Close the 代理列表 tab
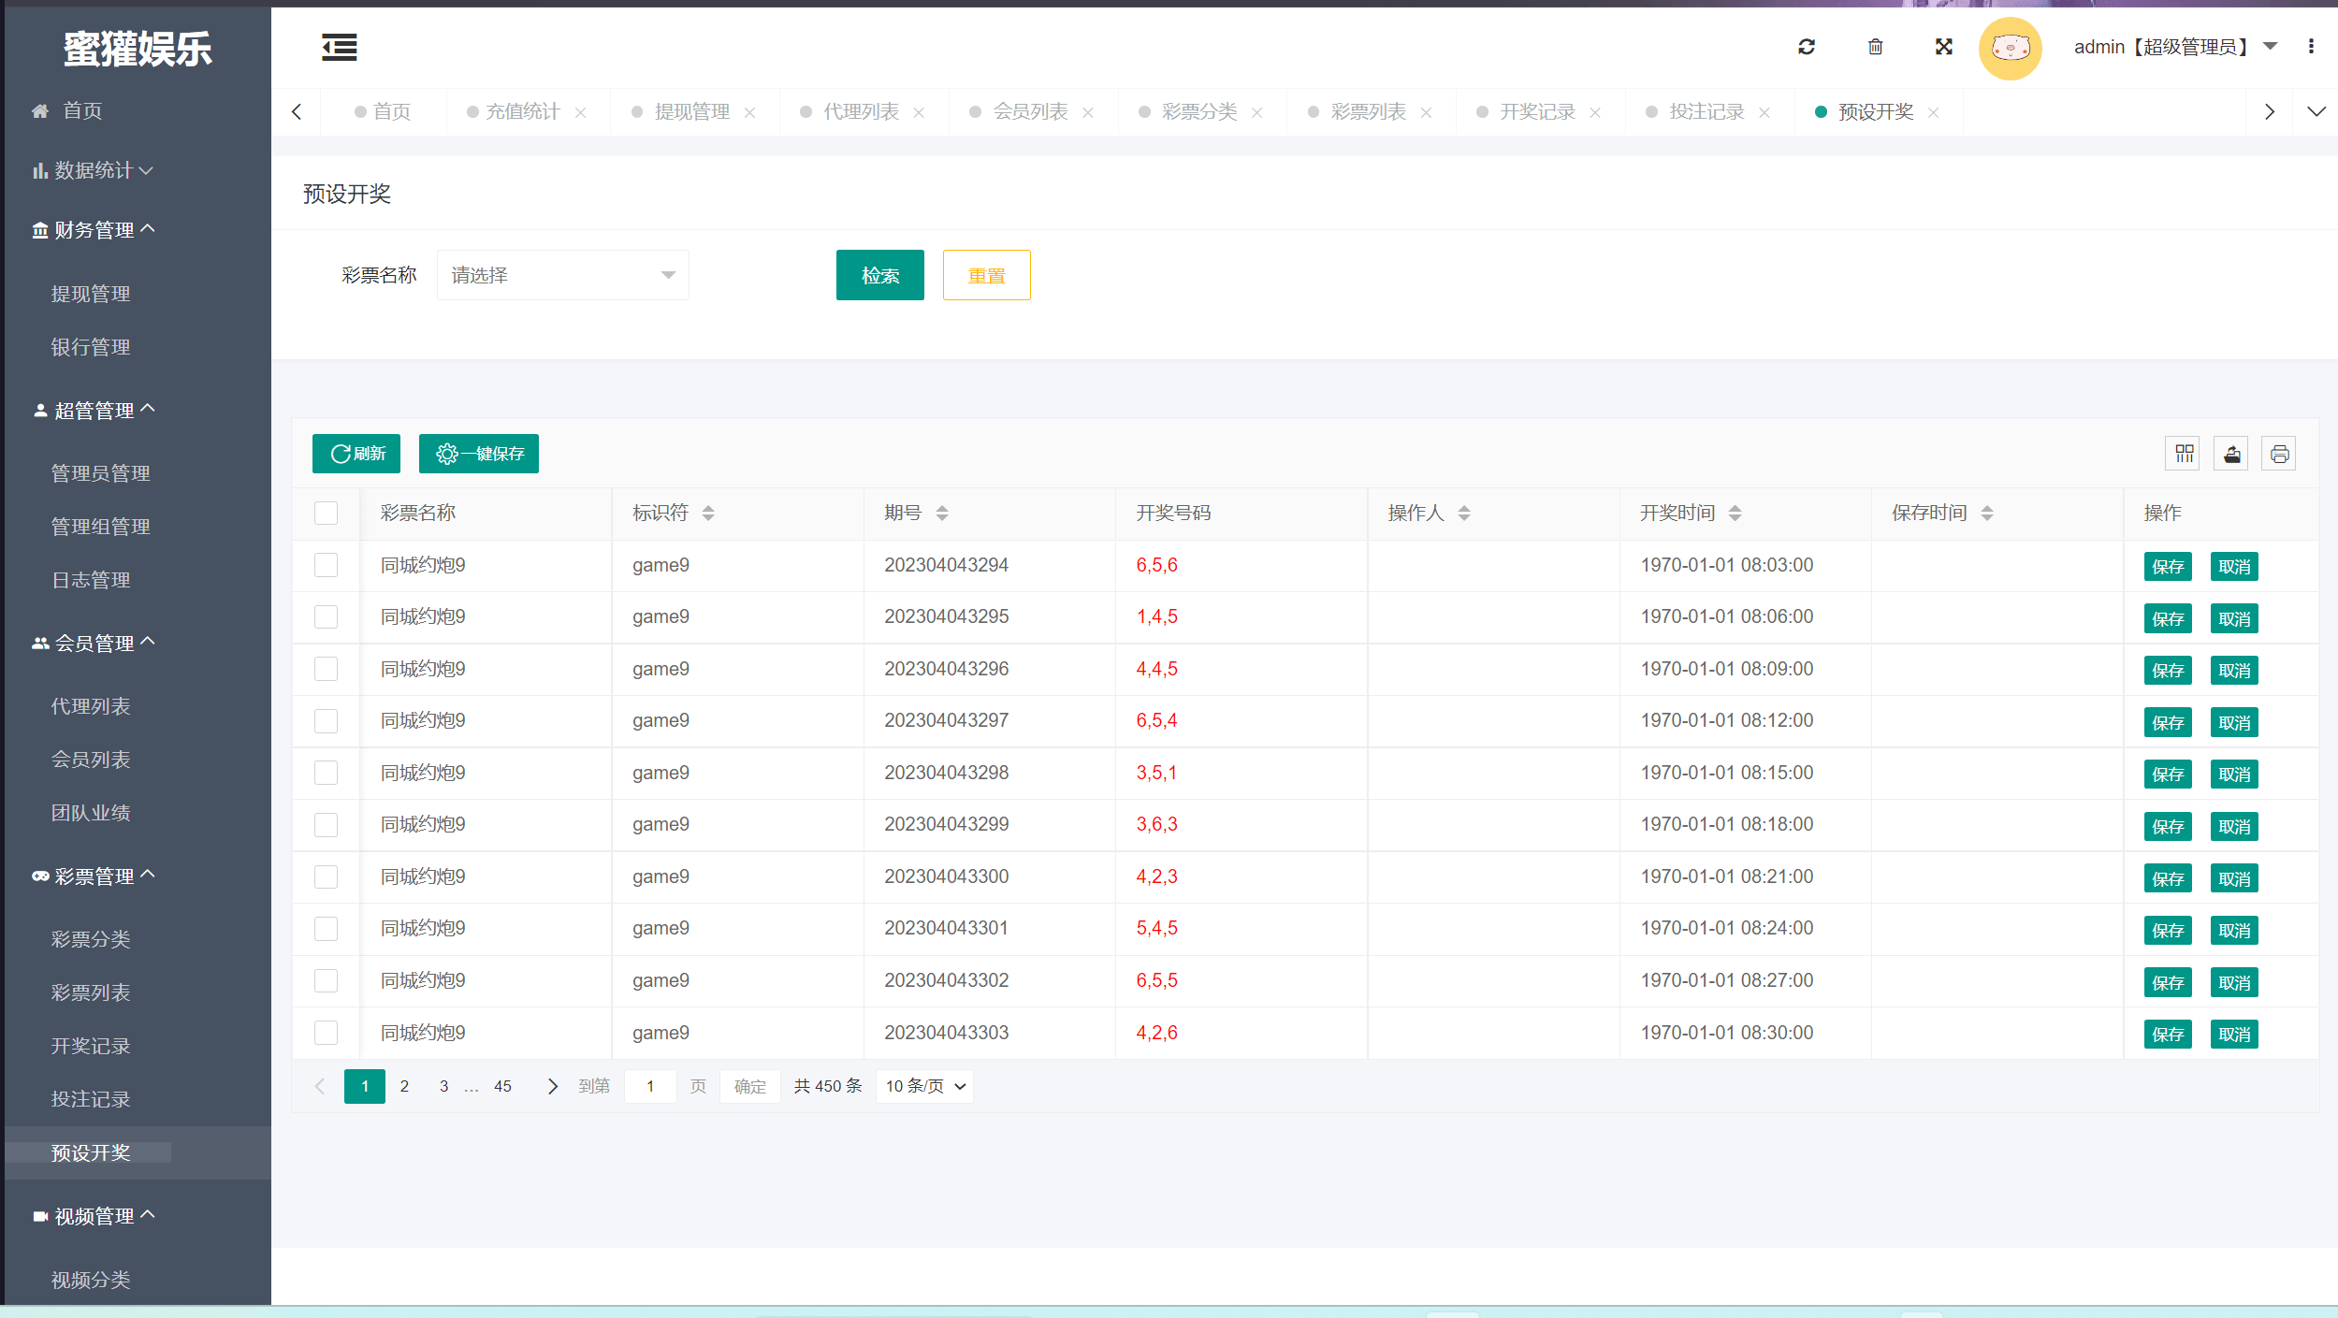 tap(919, 112)
